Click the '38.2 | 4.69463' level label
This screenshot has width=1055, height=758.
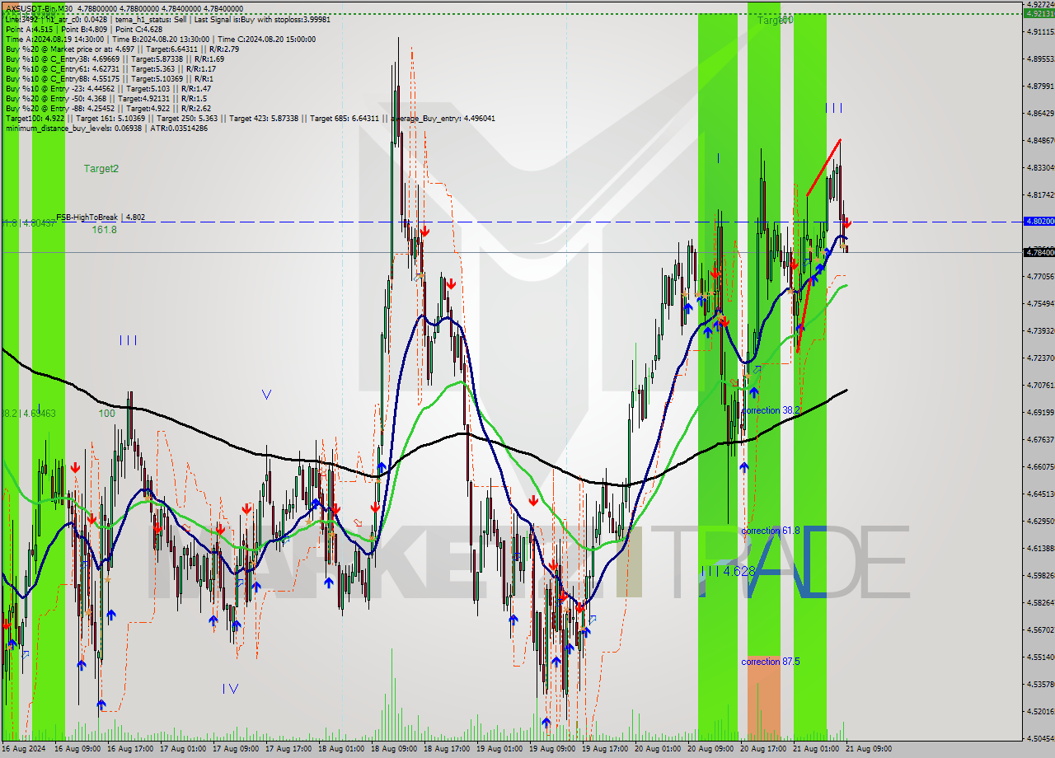29,413
